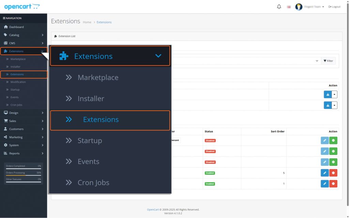Open the user account dropdown in header

coord(309,6)
